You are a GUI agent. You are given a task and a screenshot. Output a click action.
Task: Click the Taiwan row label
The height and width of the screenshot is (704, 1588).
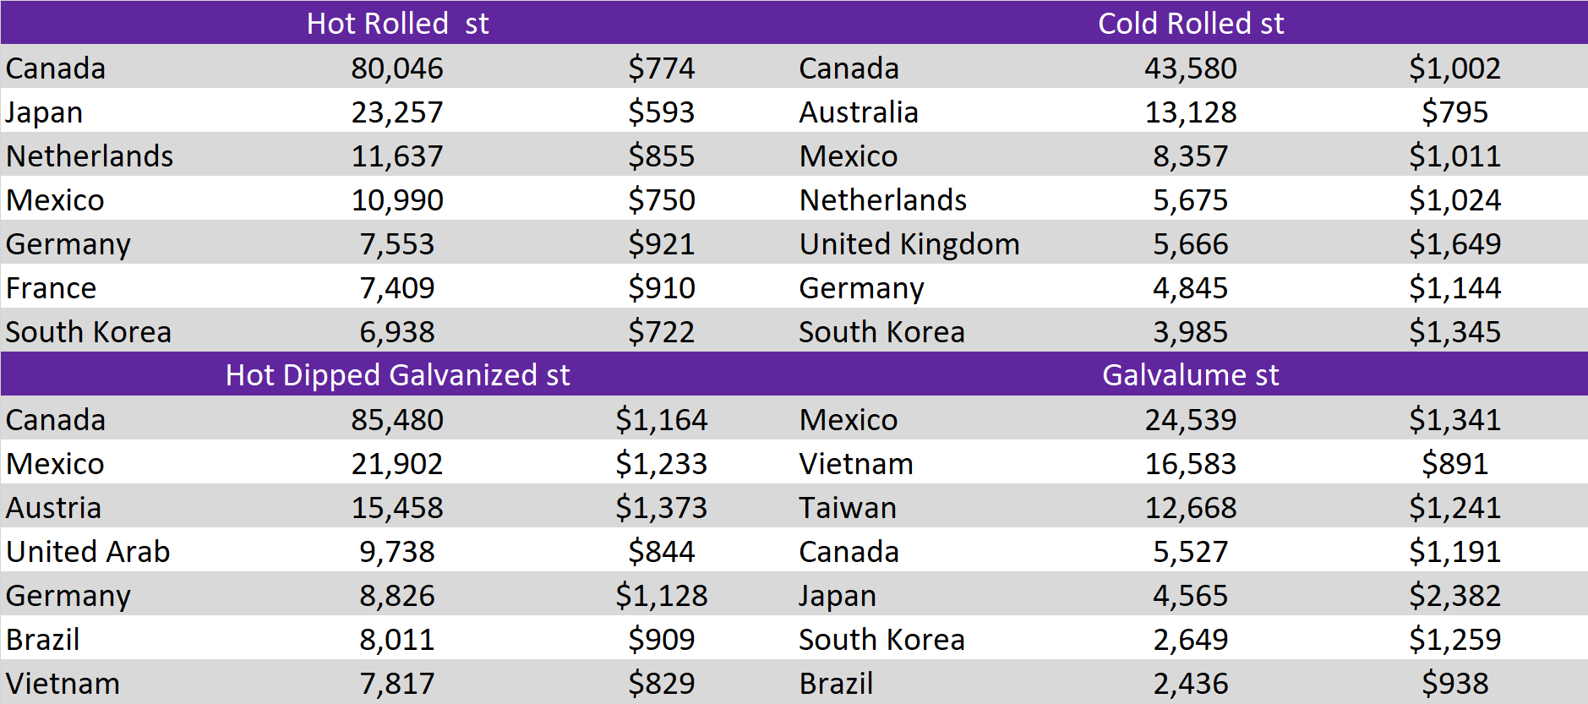click(848, 508)
